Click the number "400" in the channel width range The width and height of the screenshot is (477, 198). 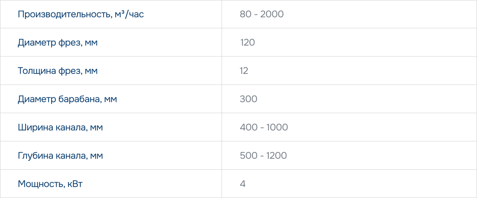pos(248,127)
